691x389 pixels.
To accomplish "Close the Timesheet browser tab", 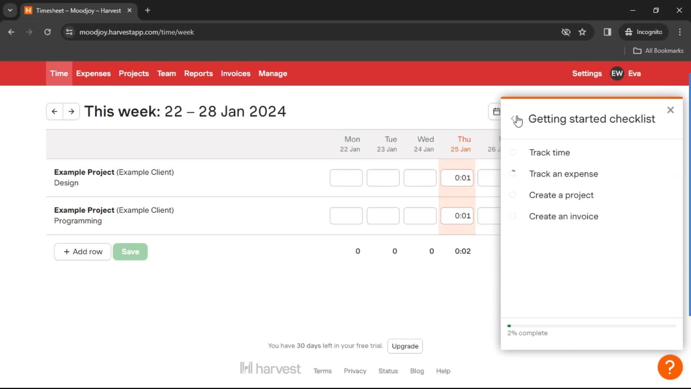I will (x=130, y=10).
